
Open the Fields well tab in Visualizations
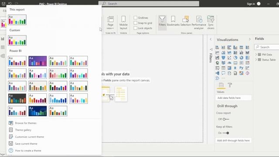pyautogui.click(x=221, y=85)
